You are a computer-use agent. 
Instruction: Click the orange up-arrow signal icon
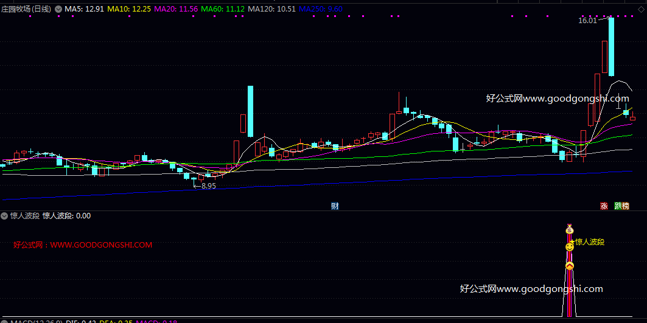pyautogui.click(x=570, y=266)
